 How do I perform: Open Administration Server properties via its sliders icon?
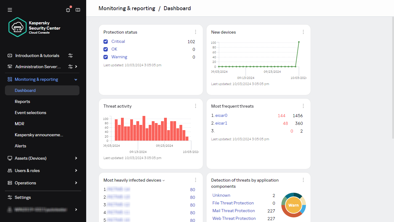click(70, 67)
